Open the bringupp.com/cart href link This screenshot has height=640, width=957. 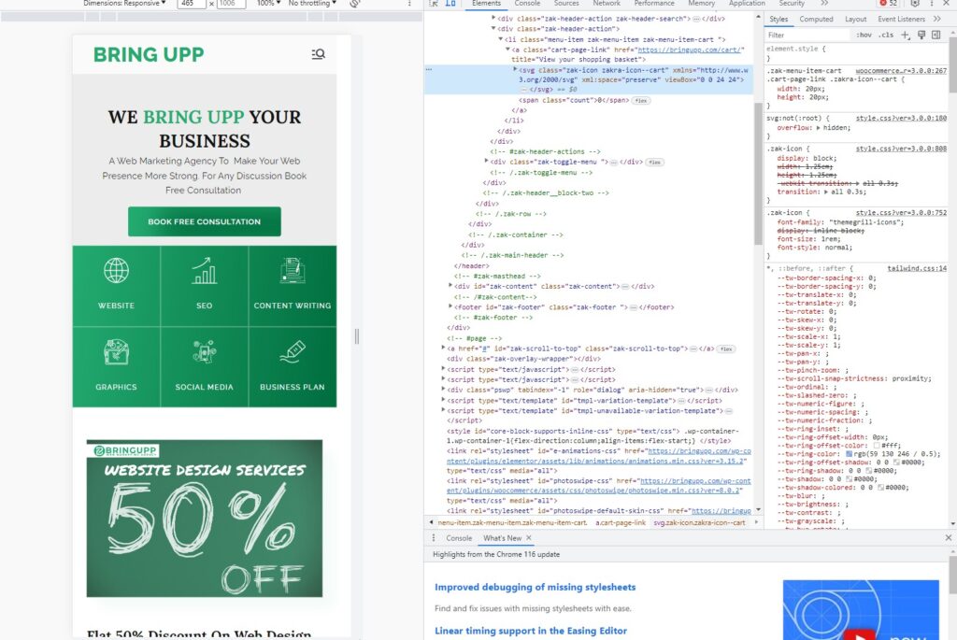(689, 50)
